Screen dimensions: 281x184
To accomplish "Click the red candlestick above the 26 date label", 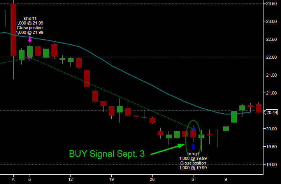I will [152, 120].
